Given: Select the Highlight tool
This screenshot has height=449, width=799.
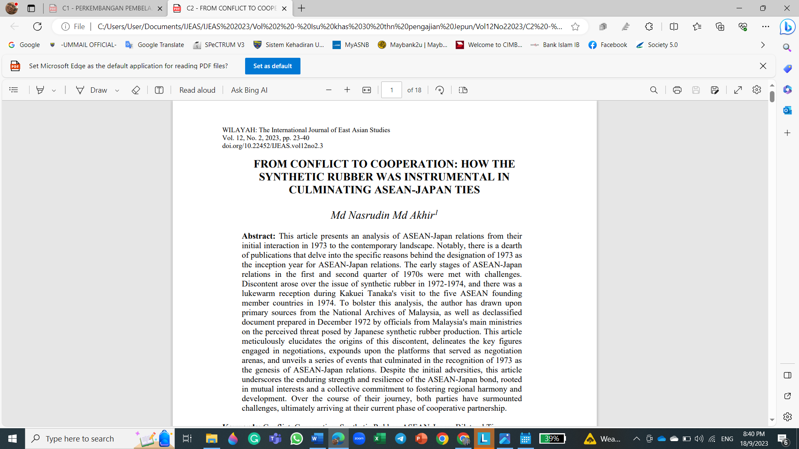Looking at the screenshot, I should point(40,90).
